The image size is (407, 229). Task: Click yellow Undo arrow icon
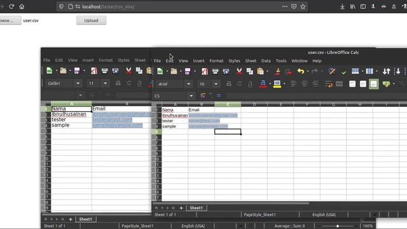click(301, 71)
